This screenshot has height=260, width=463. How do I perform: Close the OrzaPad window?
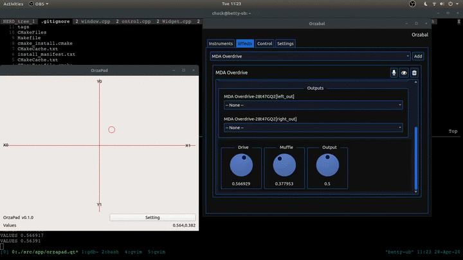(x=194, y=71)
